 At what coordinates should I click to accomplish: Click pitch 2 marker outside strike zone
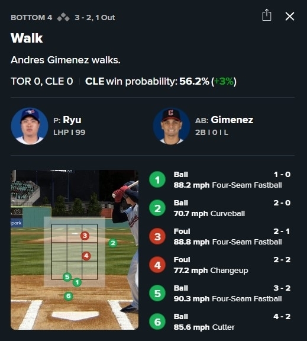[x=113, y=243]
